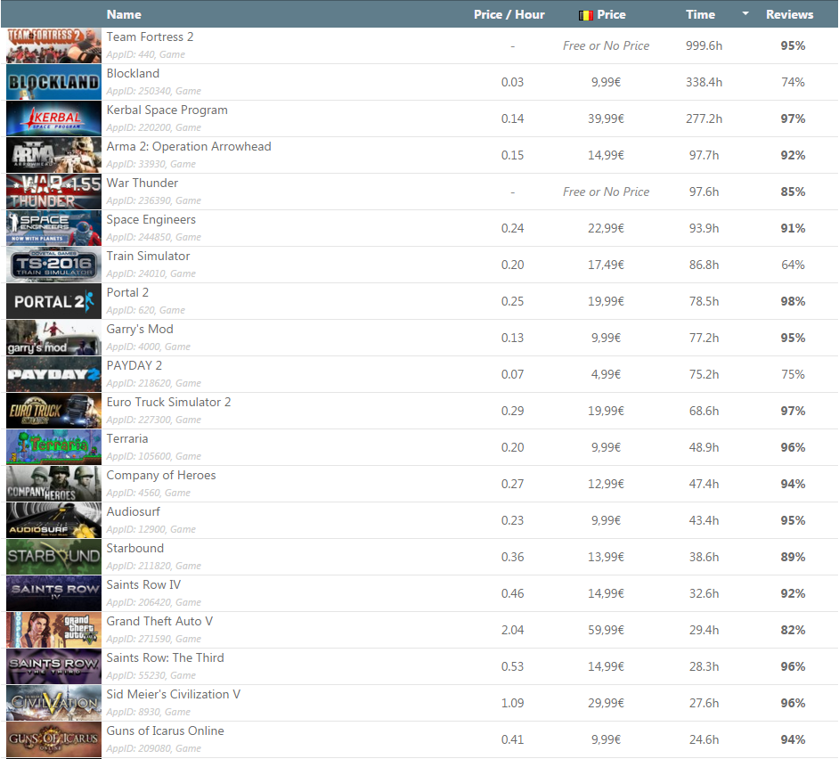Open the Terraria name link
This screenshot has width=839, height=759.
pos(127,439)
